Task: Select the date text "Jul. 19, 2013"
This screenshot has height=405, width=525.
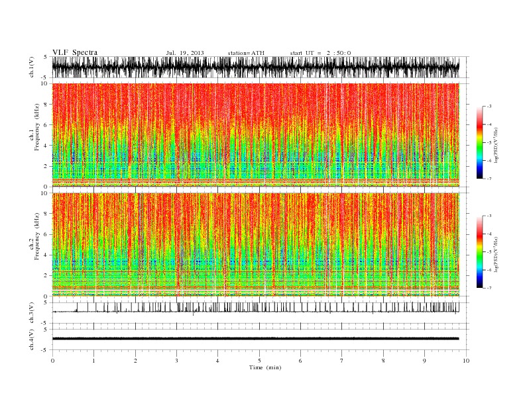Action: [185, 53]
